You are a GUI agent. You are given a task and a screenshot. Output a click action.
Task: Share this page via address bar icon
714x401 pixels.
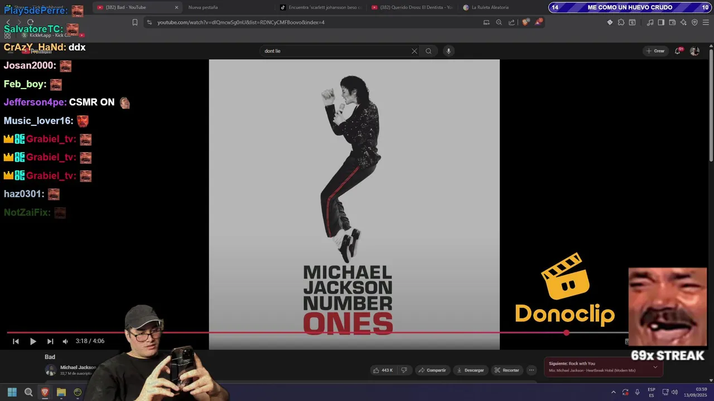[512, 22]
